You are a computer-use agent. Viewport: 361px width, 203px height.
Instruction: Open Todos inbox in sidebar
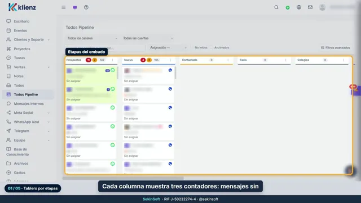(x=28, y=85)
